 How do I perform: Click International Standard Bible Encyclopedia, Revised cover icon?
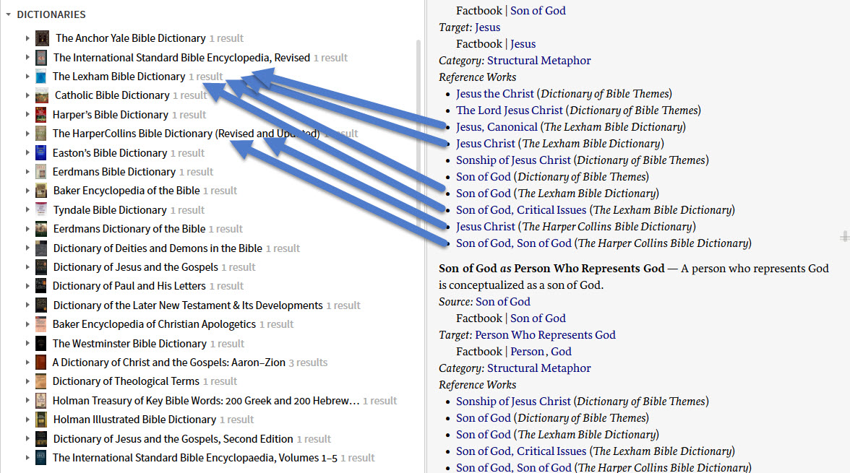pyautogui.click(x=41, y=58)
